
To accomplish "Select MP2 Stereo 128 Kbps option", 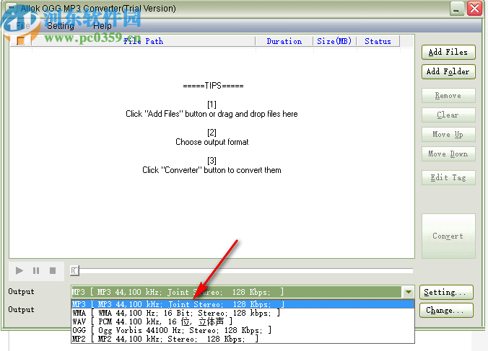I will point(243,339).
